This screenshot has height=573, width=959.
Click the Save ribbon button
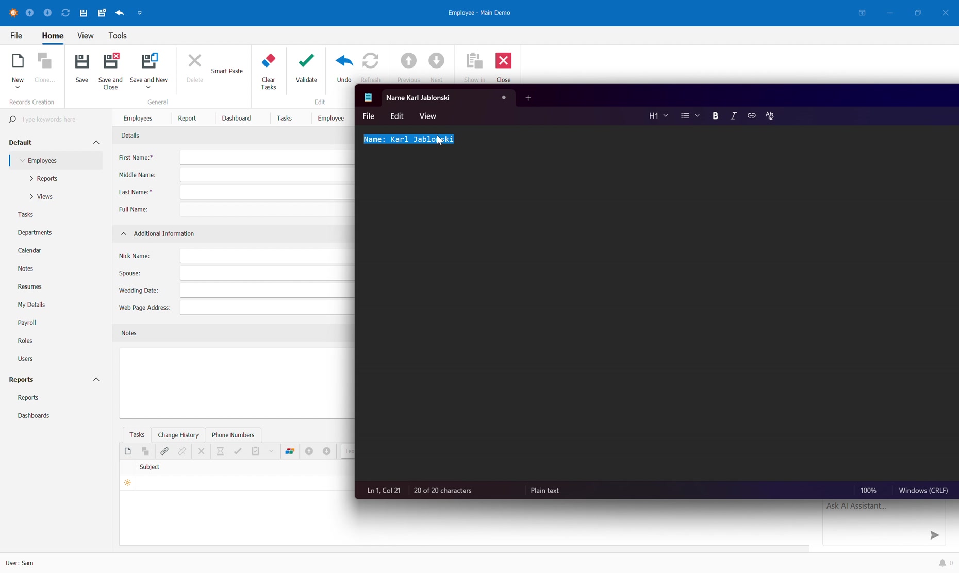pyautogui.click(x=81, y=68)
